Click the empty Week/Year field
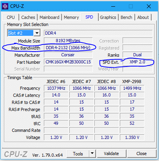The image size is (159, 161). (137, 69)
